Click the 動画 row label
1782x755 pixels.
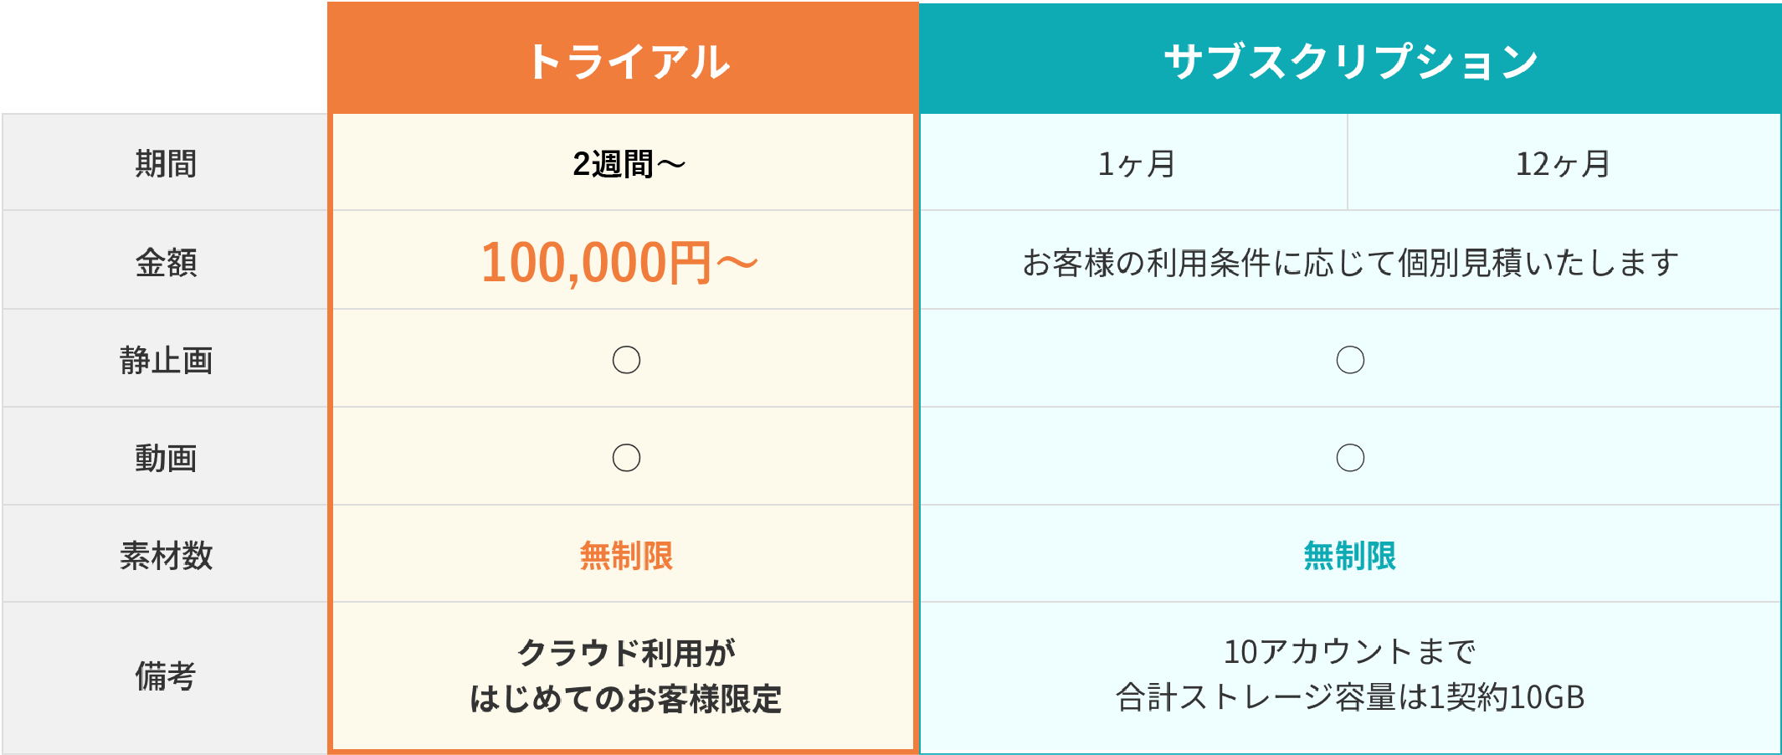[x=166, y=459]
